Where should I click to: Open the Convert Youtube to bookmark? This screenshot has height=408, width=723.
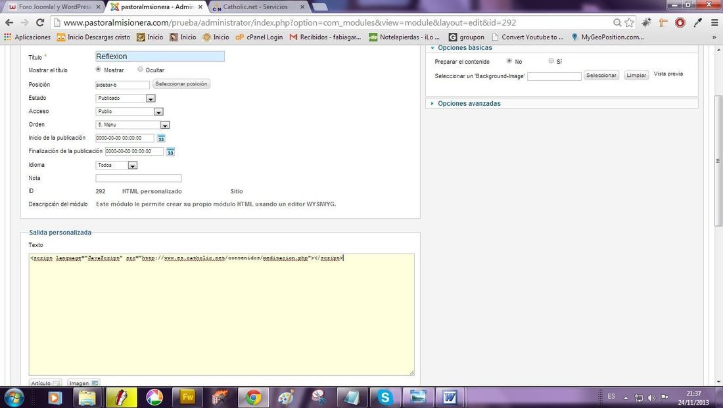pyautogui.click(x=528, y=37)
